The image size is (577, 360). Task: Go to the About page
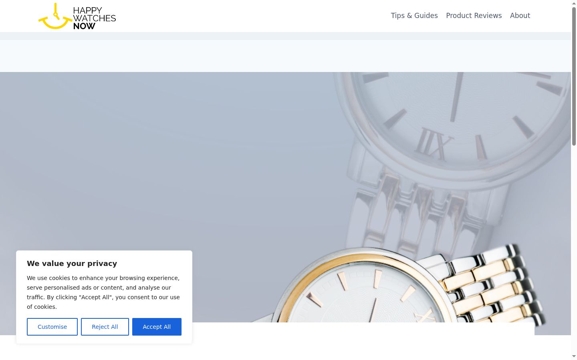click(x=520, y=16)
